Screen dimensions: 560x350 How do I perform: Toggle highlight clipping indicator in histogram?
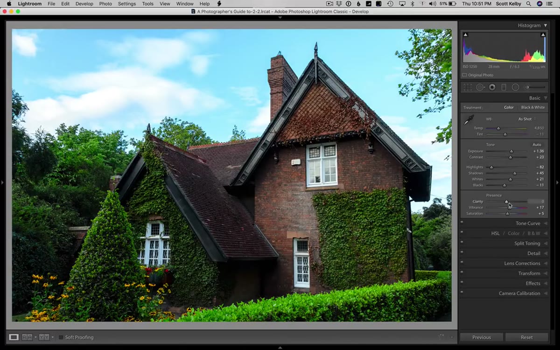543,35
